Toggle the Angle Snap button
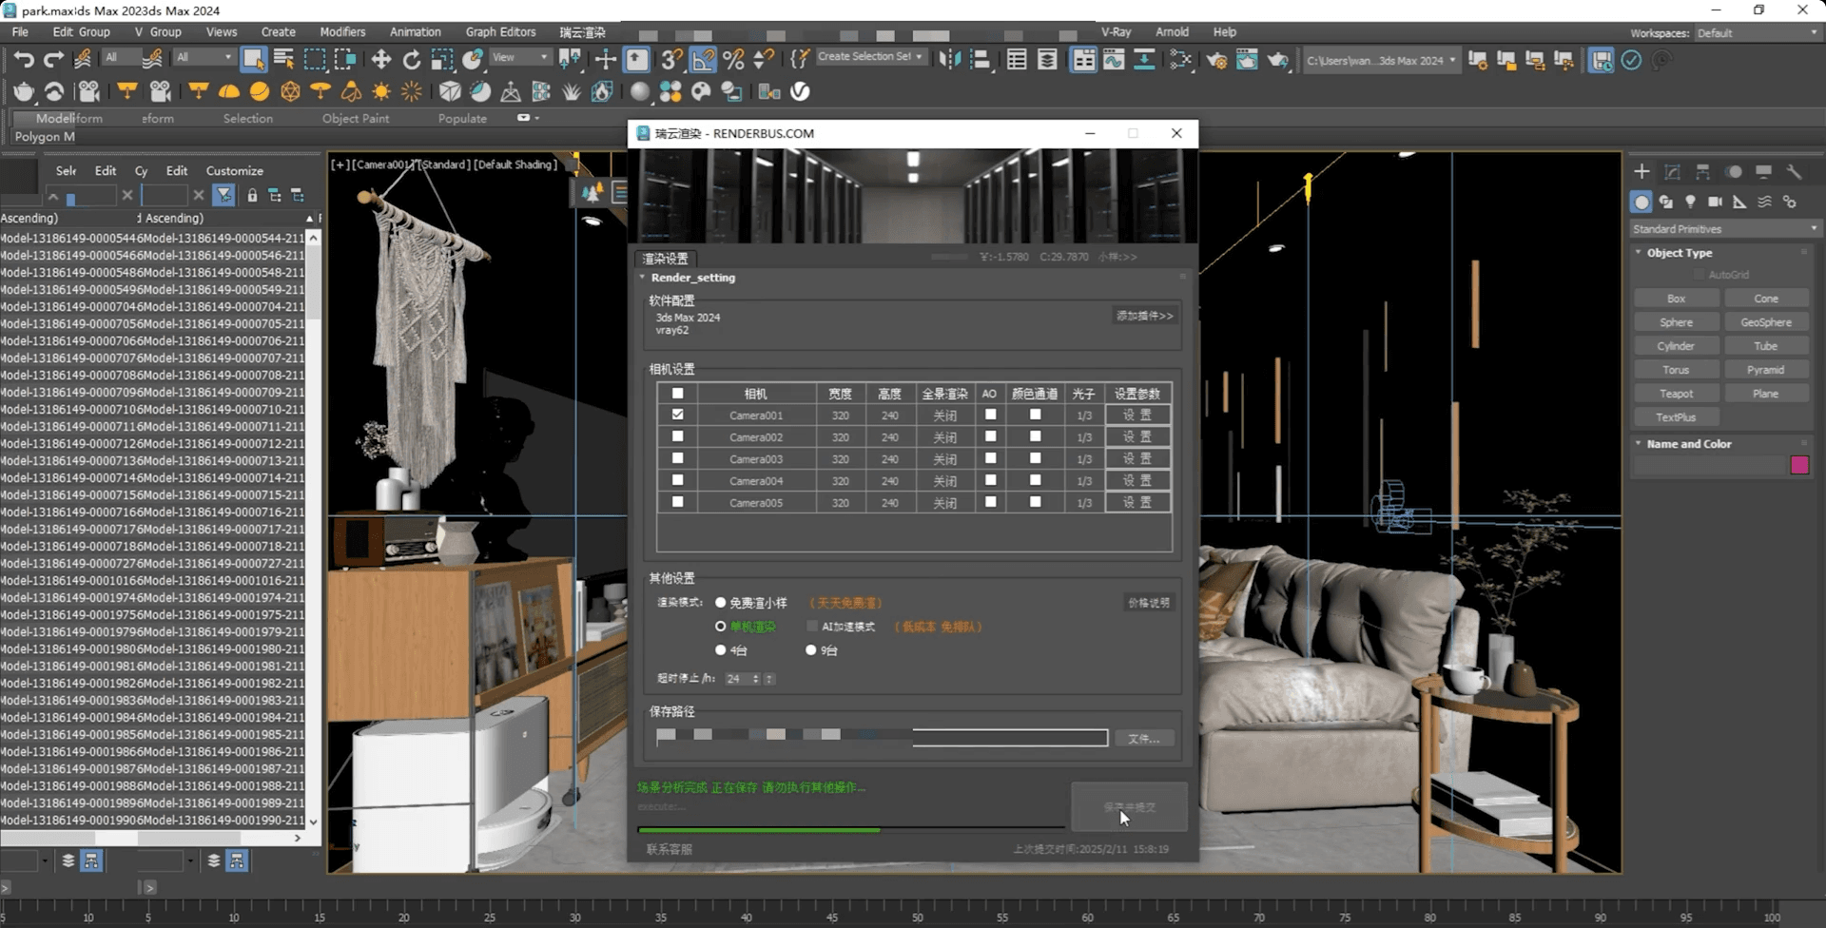Viewport: 1826px width, 928px height. [x=703, y=60]
